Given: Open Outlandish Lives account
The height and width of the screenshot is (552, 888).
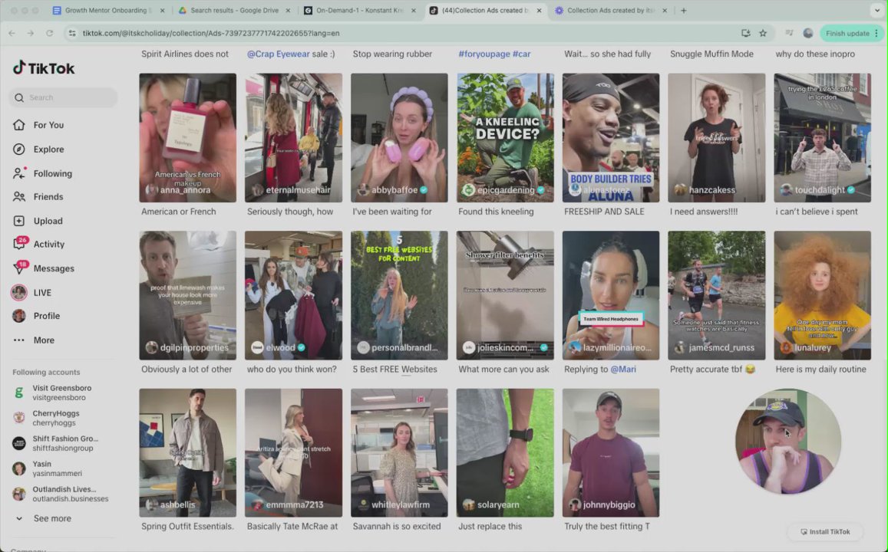Looking at the screenshot, I should click(64, 494).
